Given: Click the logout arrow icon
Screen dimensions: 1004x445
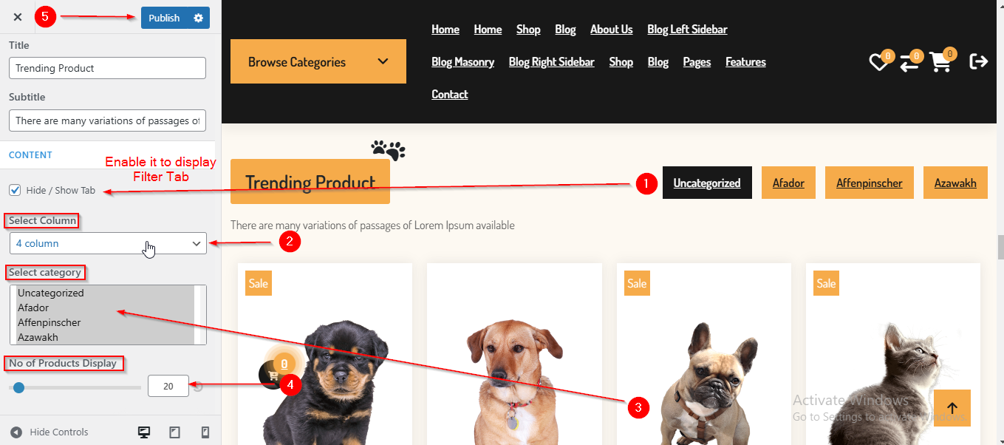Looking at the screenshot, I should coord(978,61).
